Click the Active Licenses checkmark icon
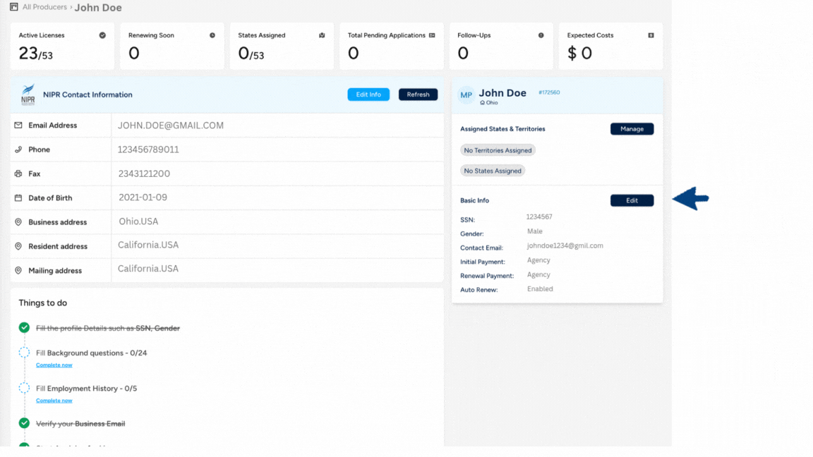813x457 pixels. 102,35
